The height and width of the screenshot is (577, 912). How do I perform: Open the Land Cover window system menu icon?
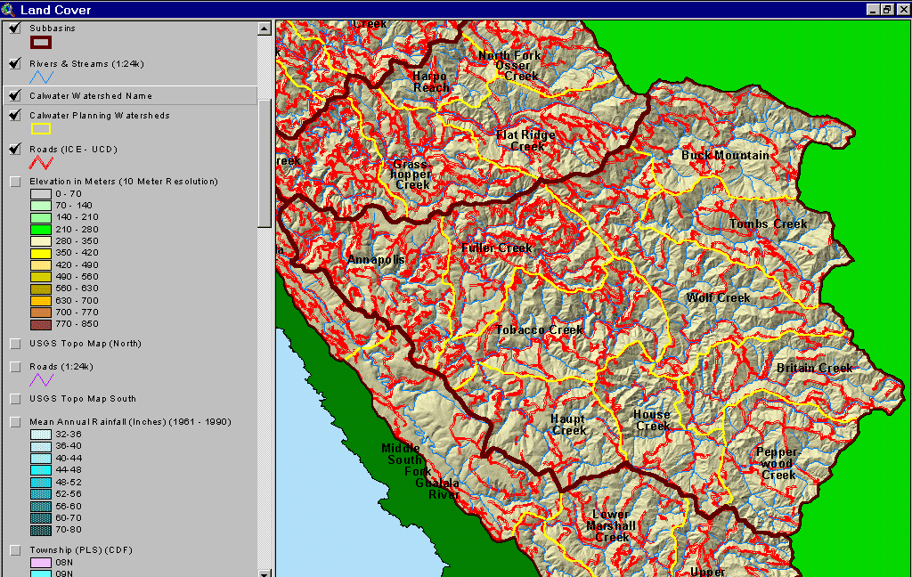tap(8, 10)
